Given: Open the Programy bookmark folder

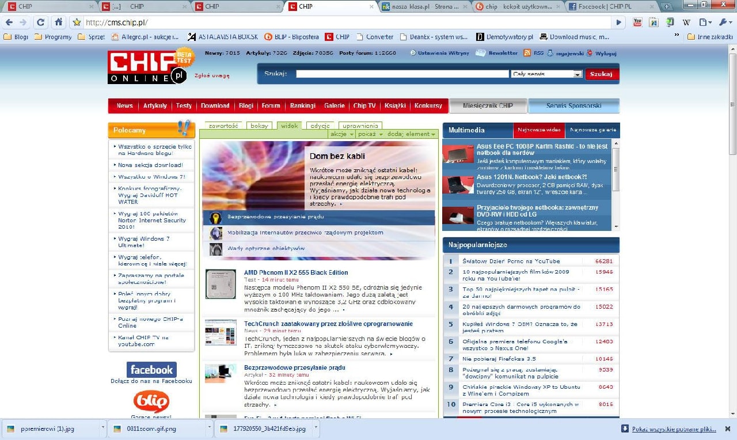Looking at the screenshot, I should pyautogui.click(x=53, y=37).
